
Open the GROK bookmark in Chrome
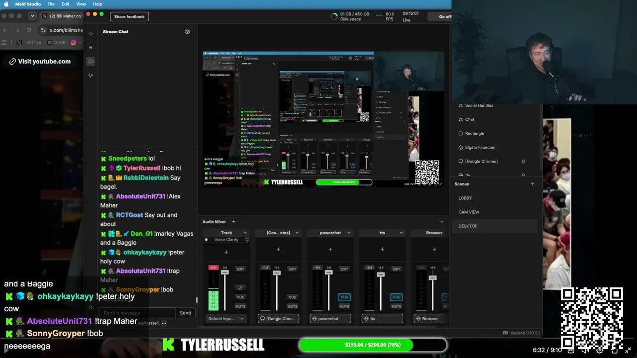click(x=56, y=43)
